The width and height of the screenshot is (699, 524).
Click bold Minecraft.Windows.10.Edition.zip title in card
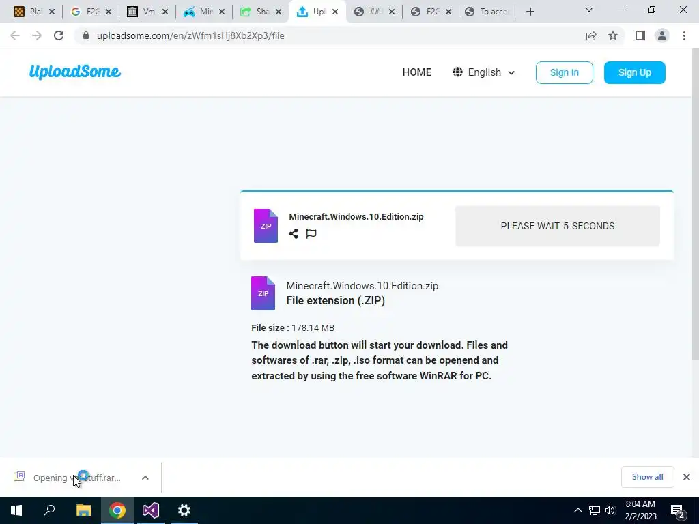[356, 216]
